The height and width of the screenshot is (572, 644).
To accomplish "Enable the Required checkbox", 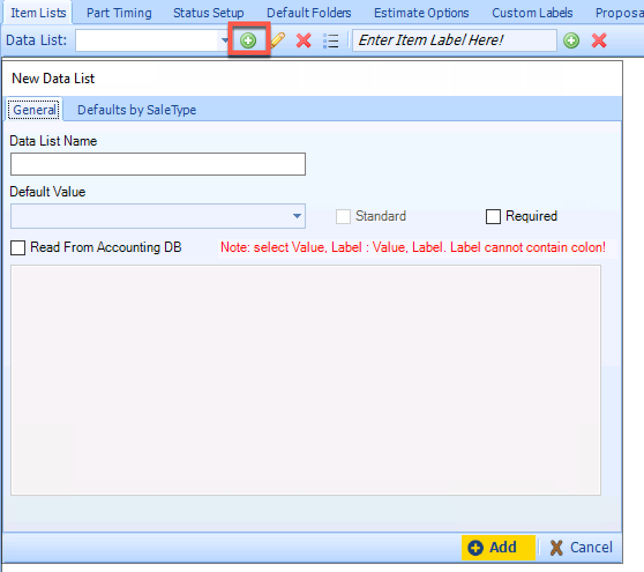I will coord(493,216).
